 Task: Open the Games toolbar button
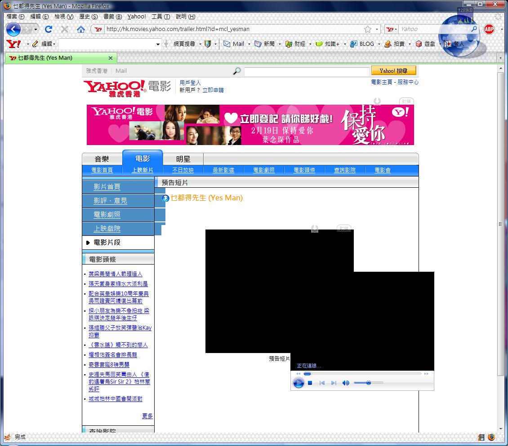pos(425,44)
